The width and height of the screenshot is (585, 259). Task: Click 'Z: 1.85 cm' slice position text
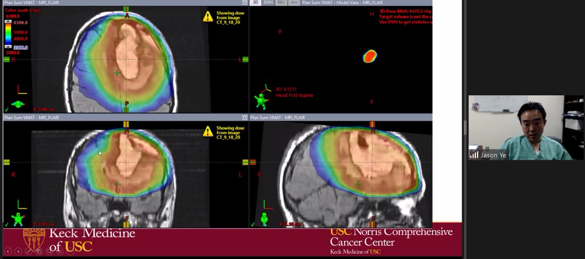coord(45,224)
